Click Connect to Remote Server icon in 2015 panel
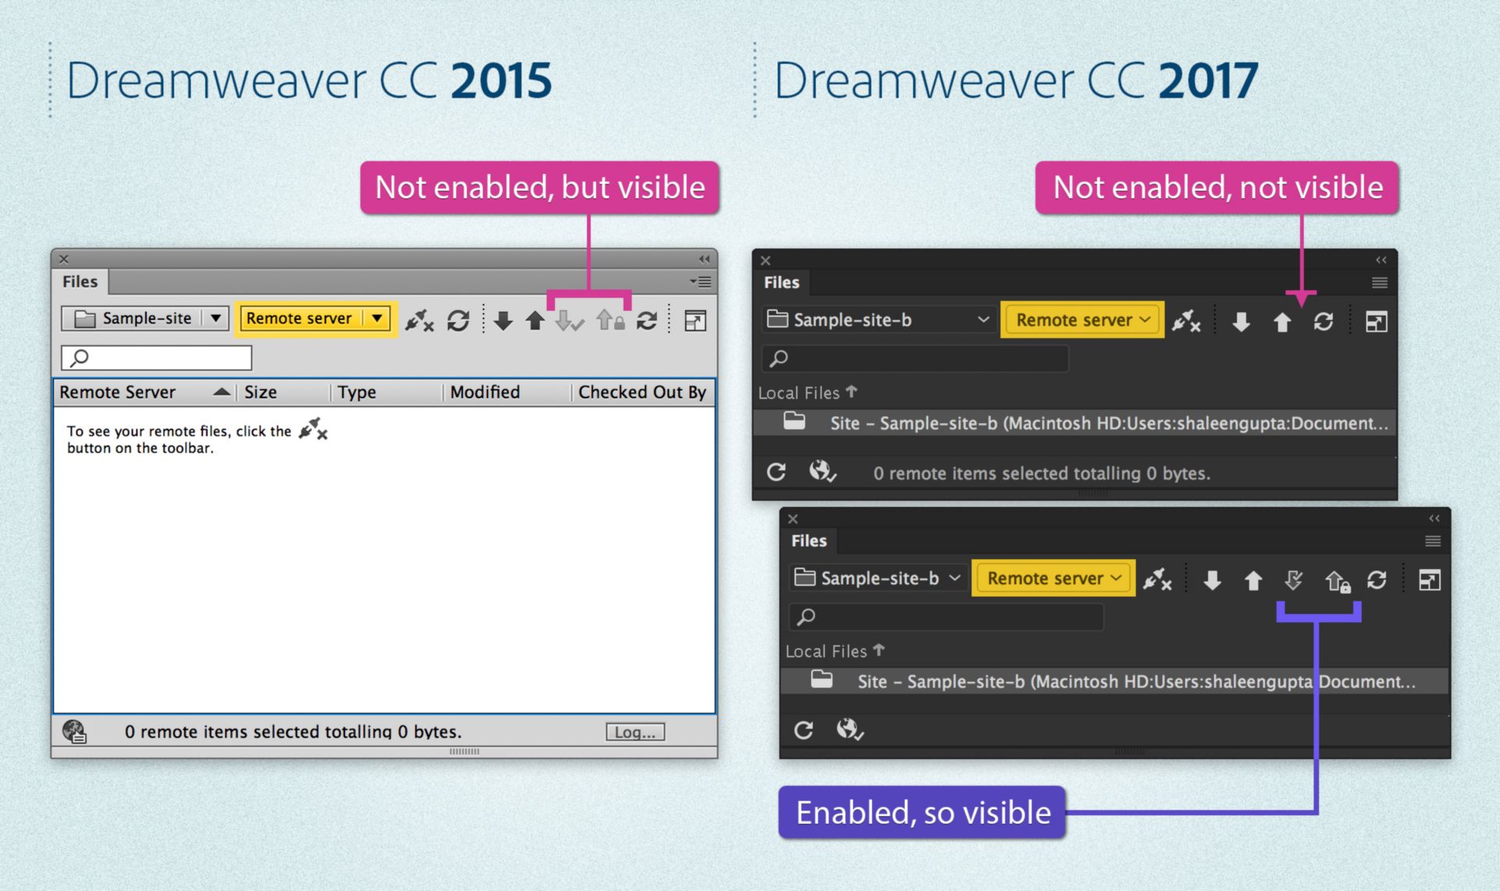 pos(420,320)
